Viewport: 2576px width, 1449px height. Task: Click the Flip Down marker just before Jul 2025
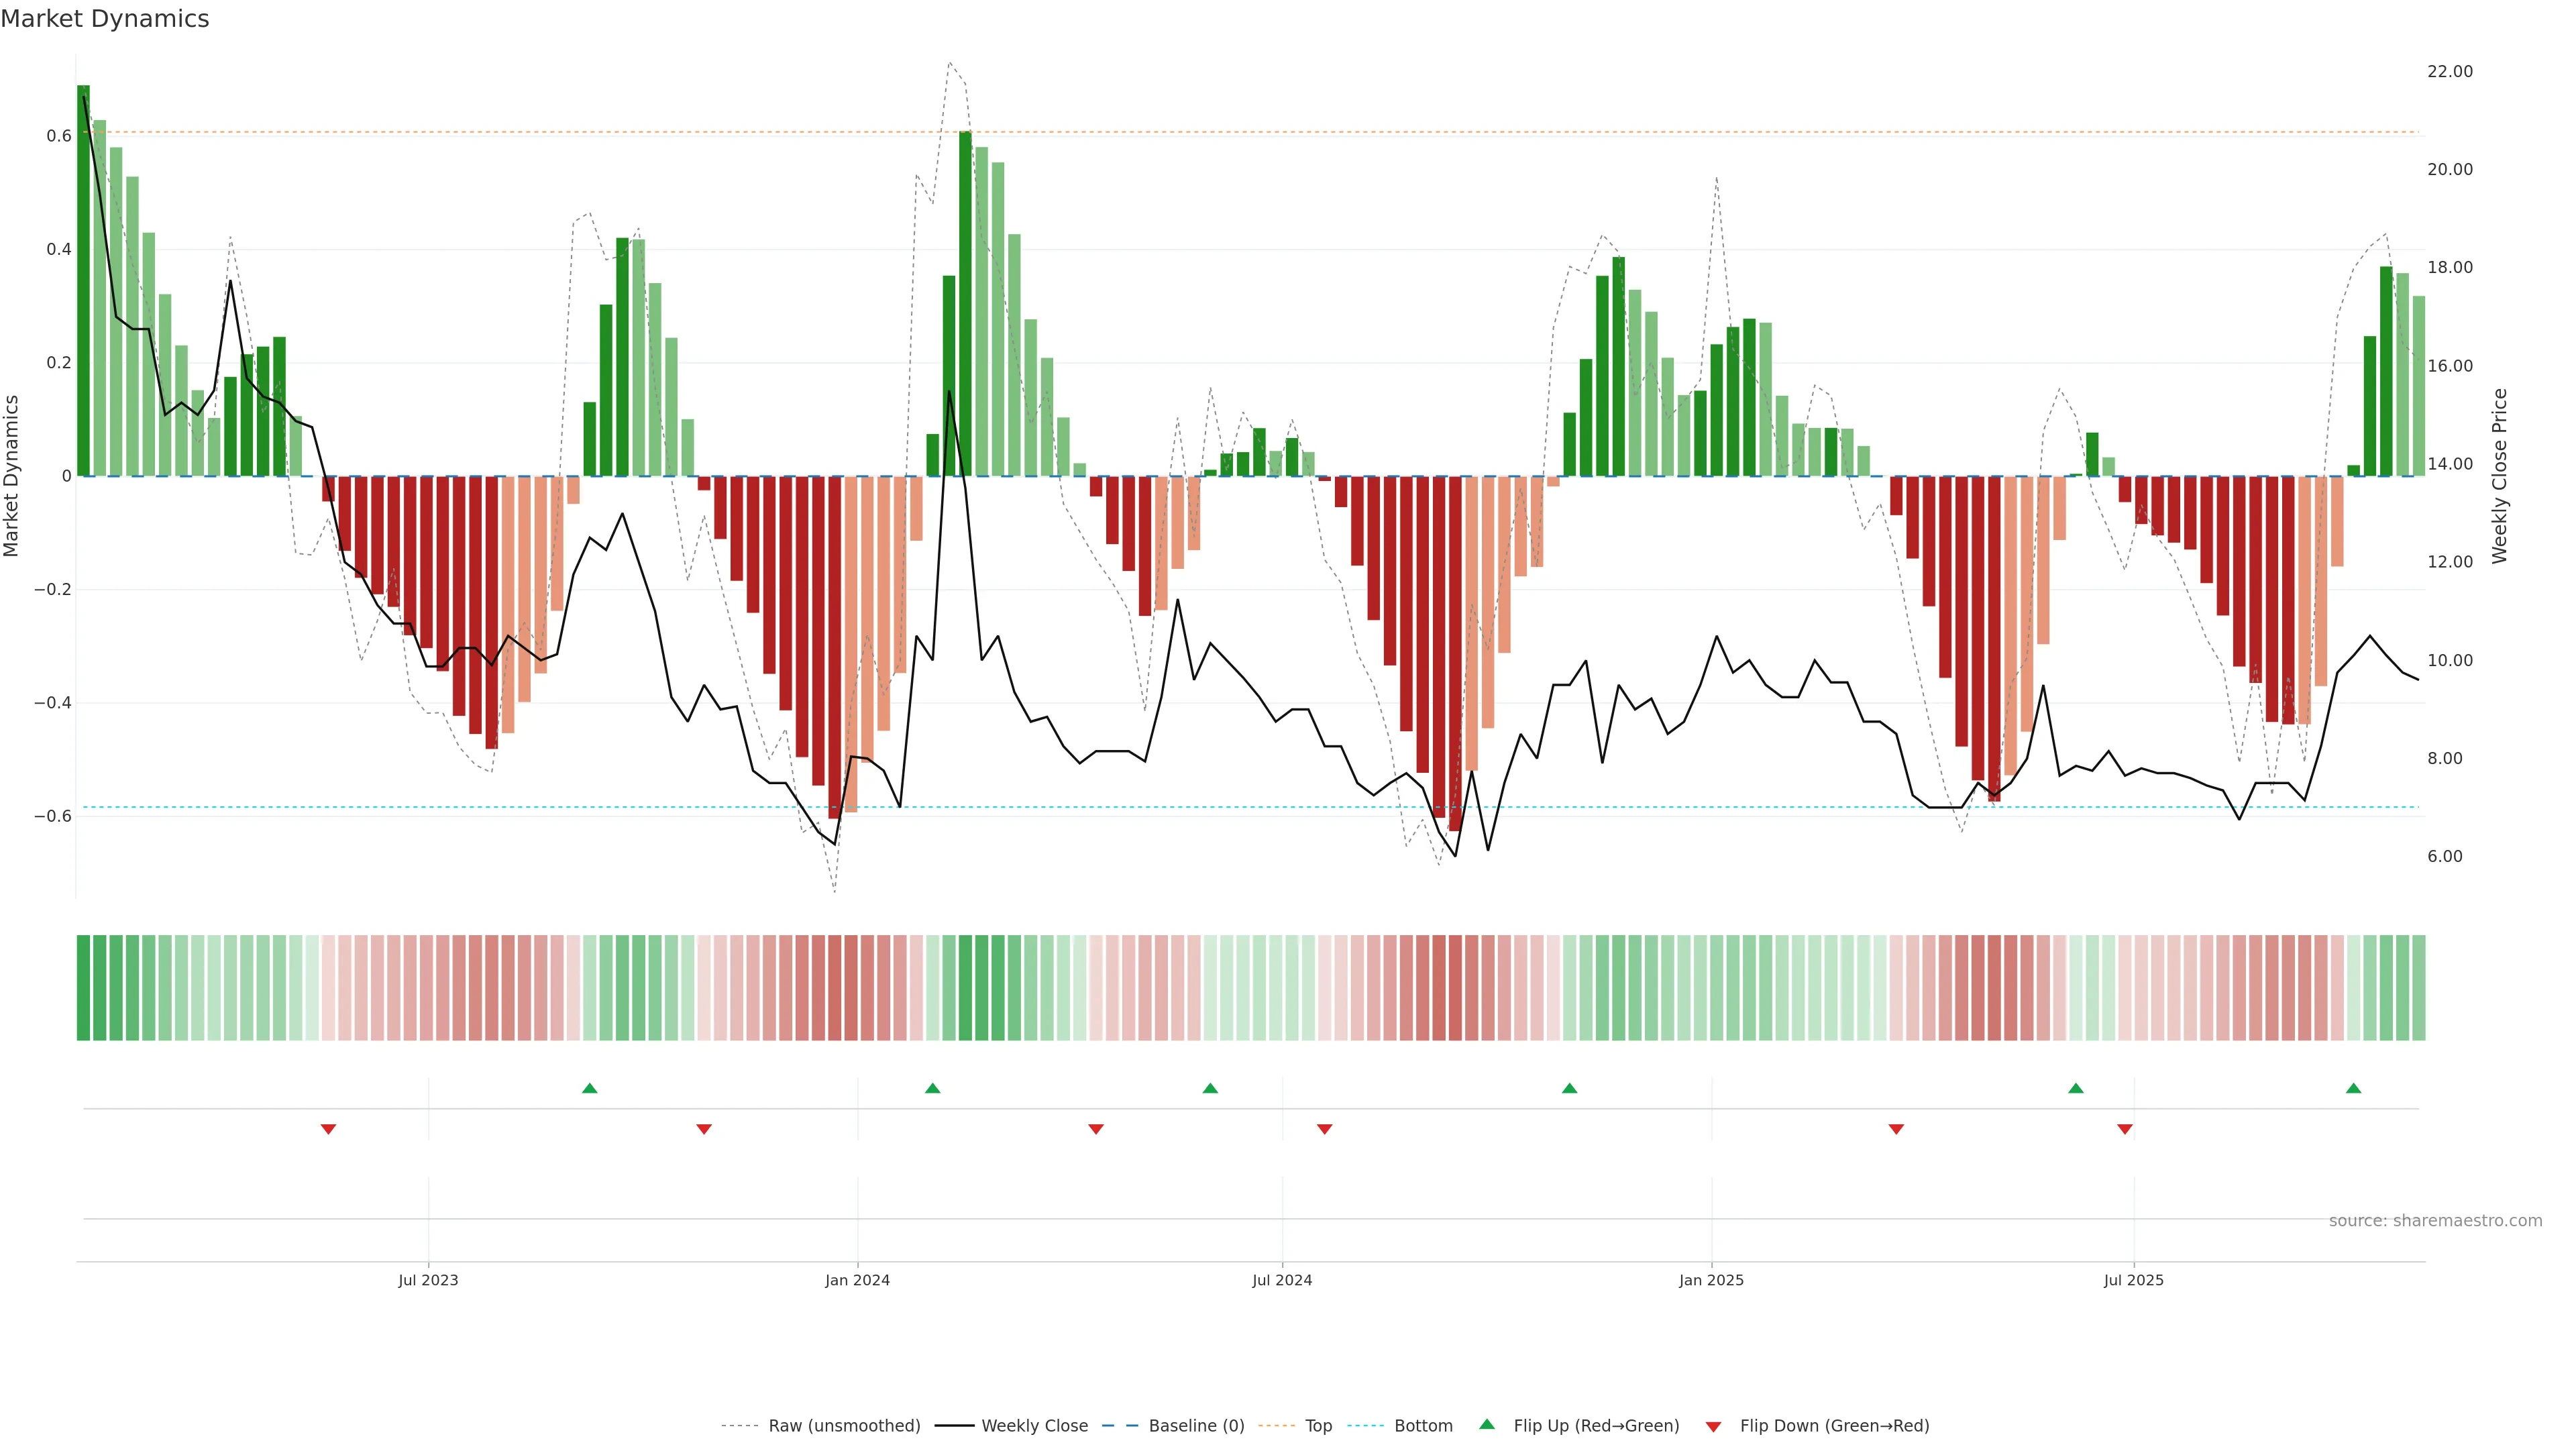pos(2125,1129)
